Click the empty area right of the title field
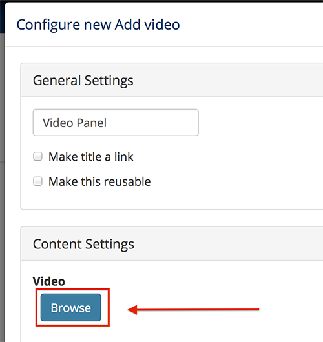Screen dimensions: 323x342 coord(260,123)
